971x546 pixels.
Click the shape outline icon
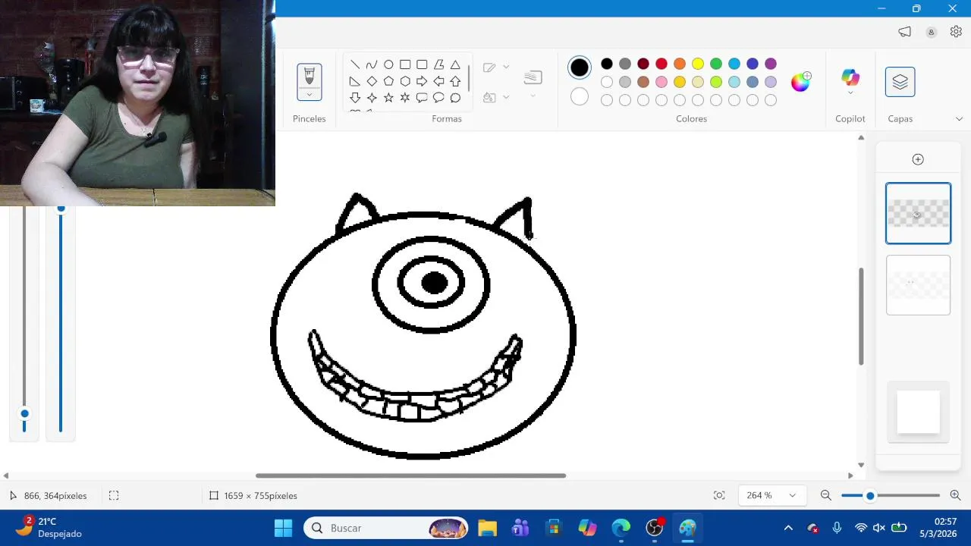point(489,67)
